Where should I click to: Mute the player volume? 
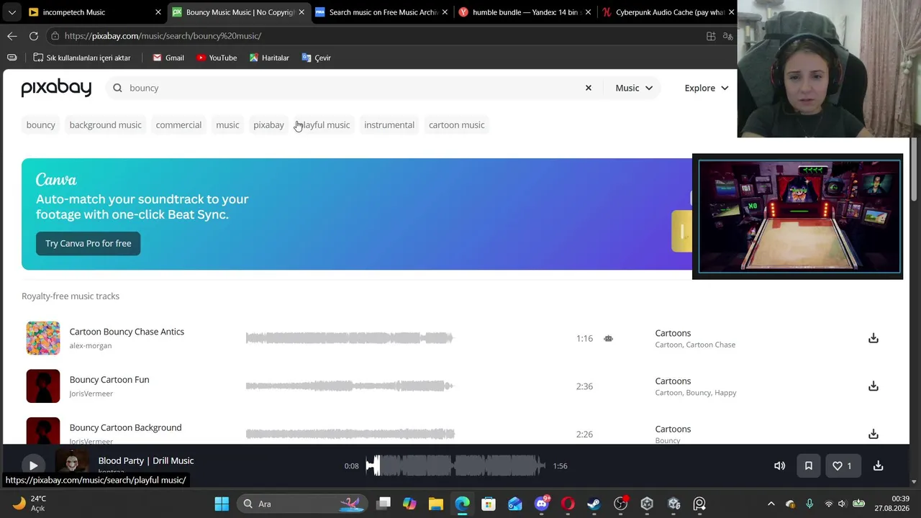pyautogui.click(x=779, y=466)
